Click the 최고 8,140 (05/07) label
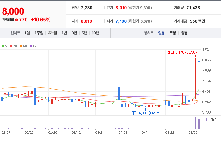 coord(182,53)
